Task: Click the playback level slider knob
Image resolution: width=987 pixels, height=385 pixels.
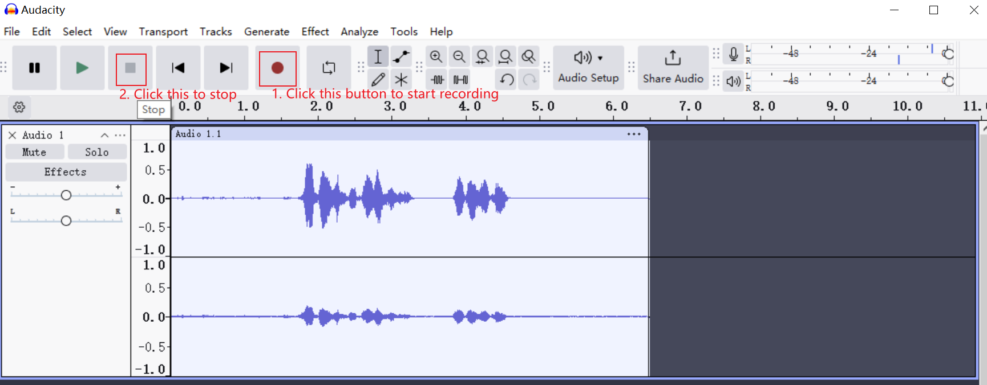Action: click(x=948, y=81)
